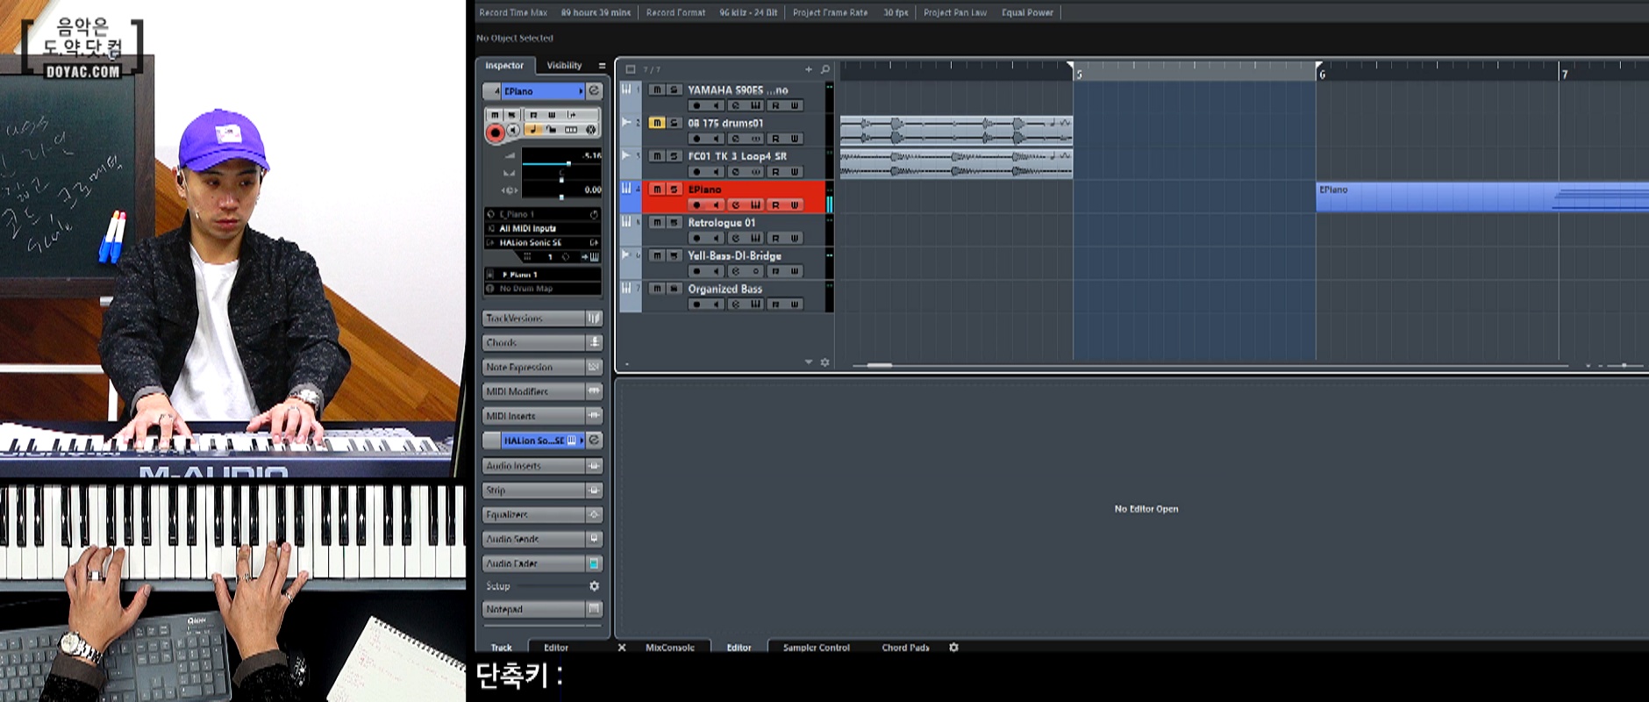Record-enable the Organized Bass track
The width and height of the screenshot is (1649, 702).
(696, 304)
